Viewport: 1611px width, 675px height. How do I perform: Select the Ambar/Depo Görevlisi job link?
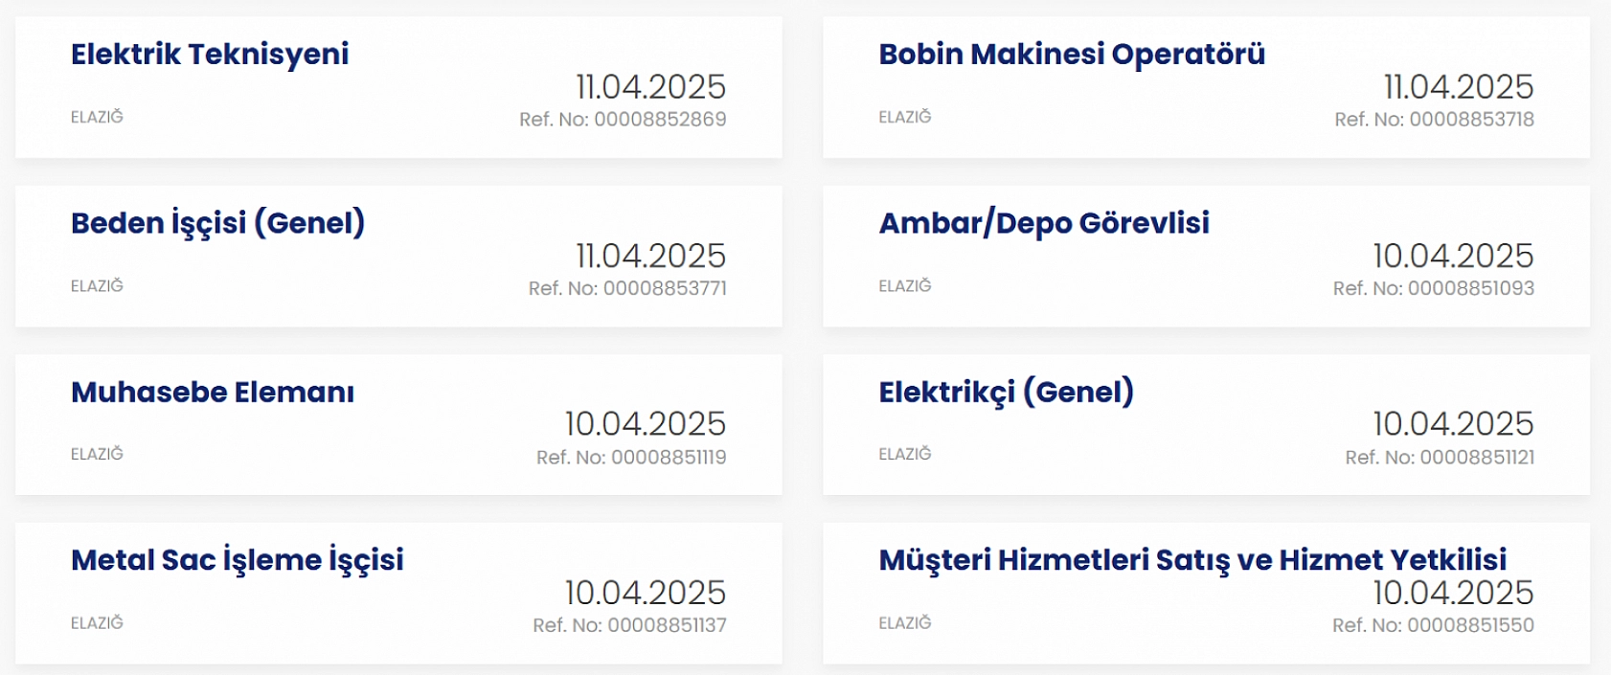pyautogui.click(x=1044, y=223)
